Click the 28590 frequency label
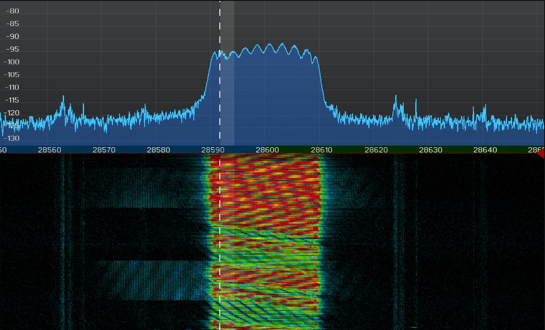Screen dimensions: 545x330 pos(213,150)
